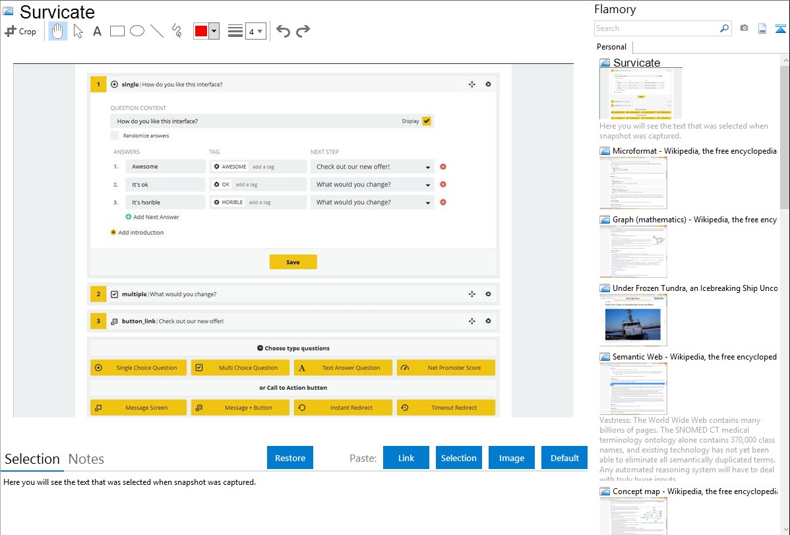The image size is (790, 535).
Task: Expand the line width dropdown
Action: [x=255, y=31]
